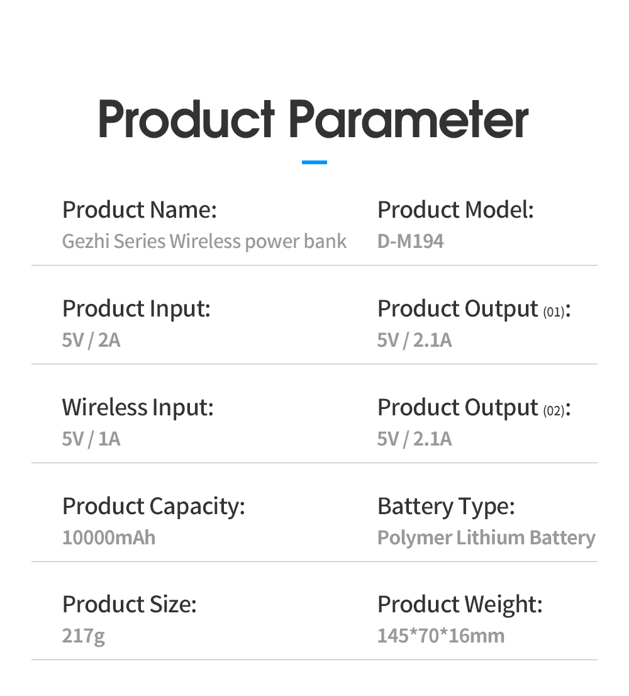Screen dimensions: 629x696
Task: Click the D-M194 model number
Action: pyautogui.click(x=410, y=242)
